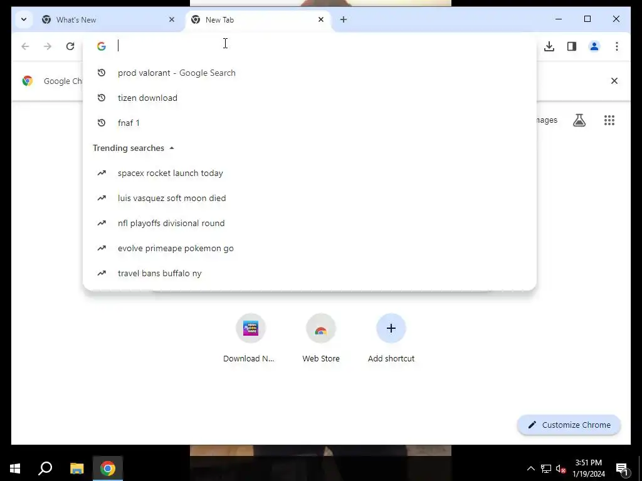Open the tab search dropdown arrow
The width and height of the screenshot is (642, 481).
coord(24,19)
